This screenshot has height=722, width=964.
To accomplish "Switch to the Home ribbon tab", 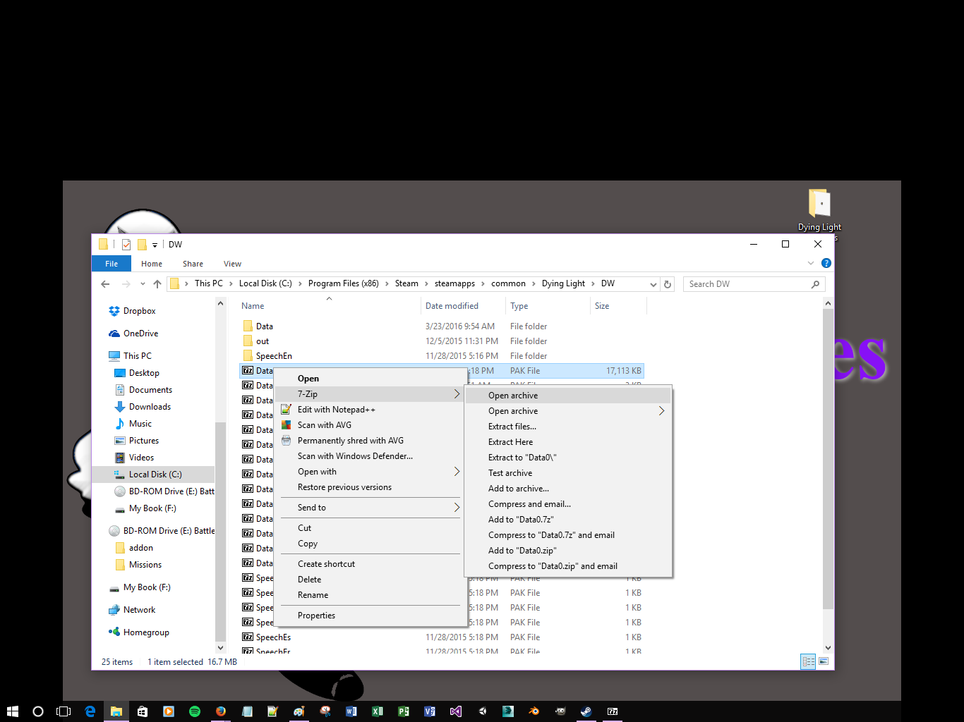I will tap(152, 264).
